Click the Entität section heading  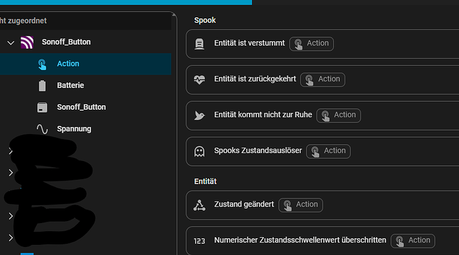205,182
